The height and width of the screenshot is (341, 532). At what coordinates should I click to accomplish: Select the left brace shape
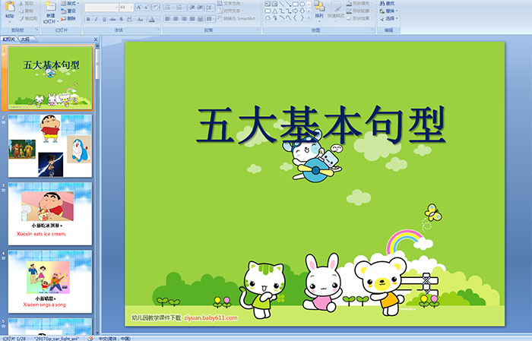tap(295, 18)
